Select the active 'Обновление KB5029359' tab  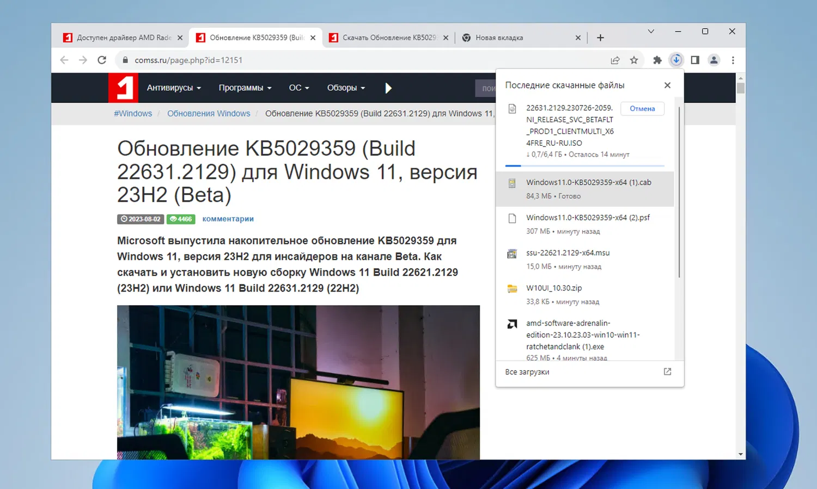(x=256, y=38)
